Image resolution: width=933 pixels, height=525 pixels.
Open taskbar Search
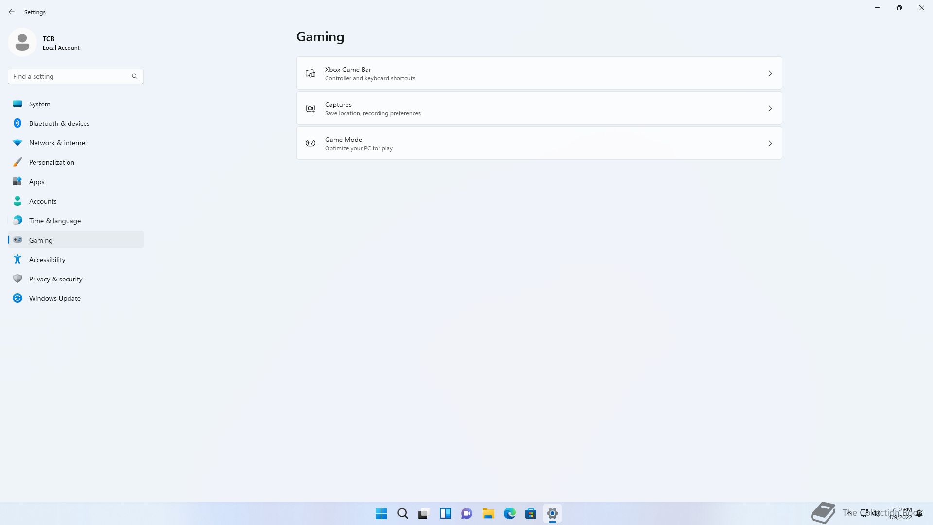(403, 513)
